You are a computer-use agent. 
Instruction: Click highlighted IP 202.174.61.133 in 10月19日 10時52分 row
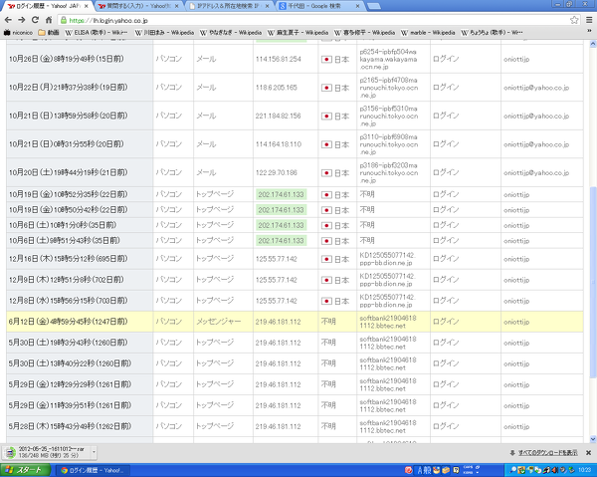click(281, 195)
